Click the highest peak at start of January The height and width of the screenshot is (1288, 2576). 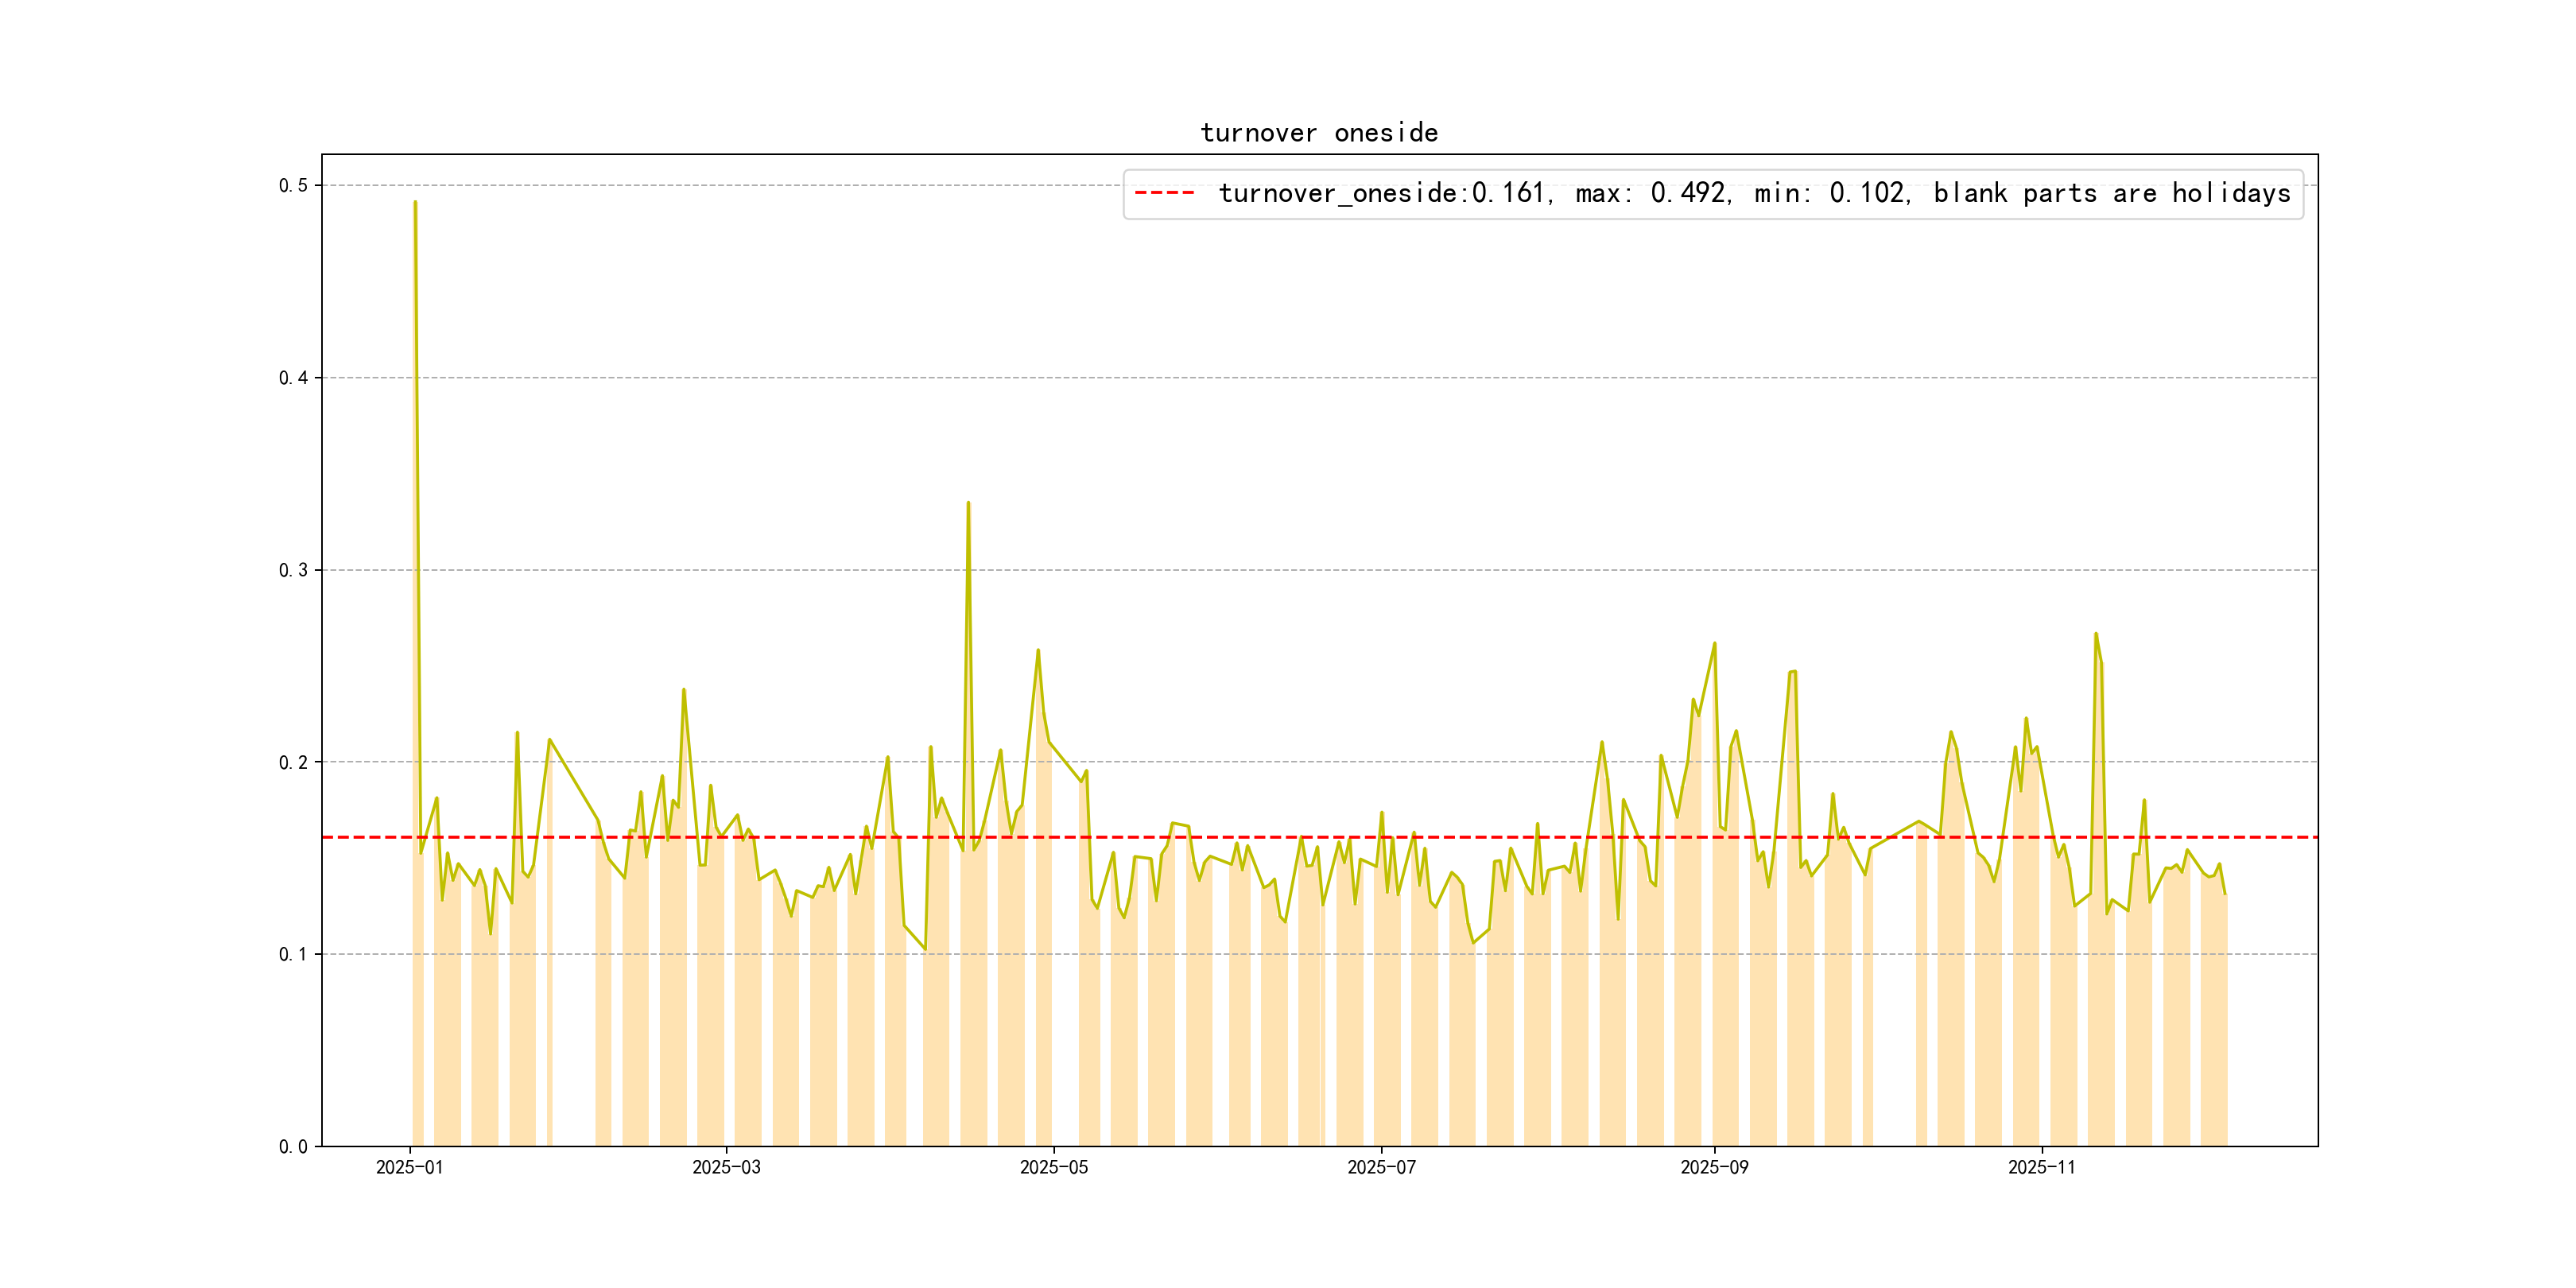(x=415, y=202)
